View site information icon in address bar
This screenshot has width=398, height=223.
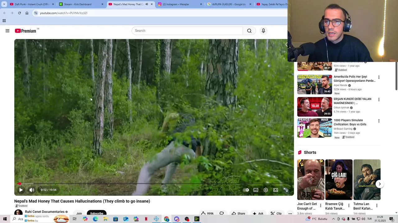[36, 13]
